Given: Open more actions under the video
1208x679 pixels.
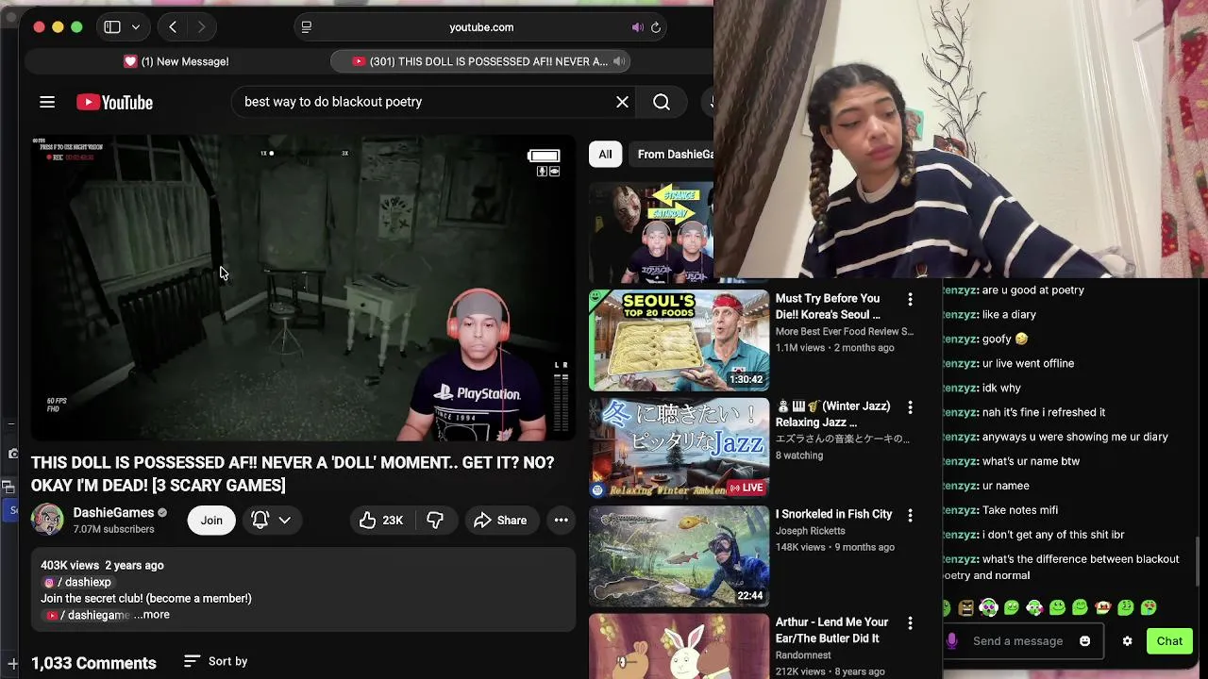Looking at the screenshot, I should 561,521.
